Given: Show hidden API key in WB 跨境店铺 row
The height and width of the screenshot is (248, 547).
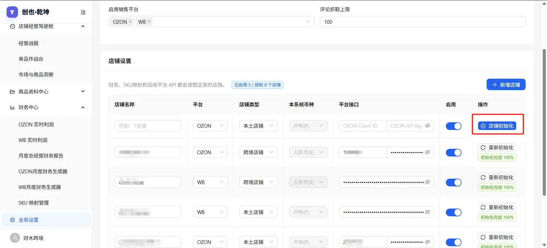Looking at the screenshot, I should click(427, 182).
